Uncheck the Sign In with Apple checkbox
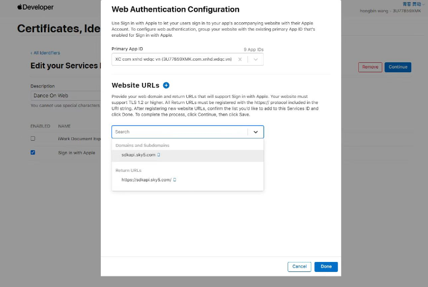The image size is (428, 287). [33, 152]
